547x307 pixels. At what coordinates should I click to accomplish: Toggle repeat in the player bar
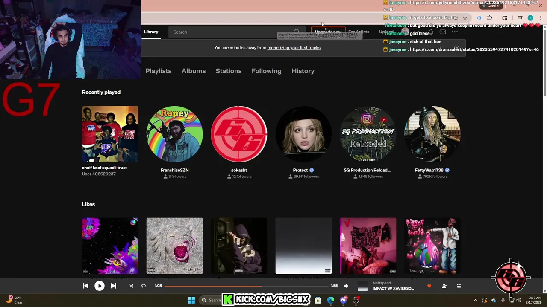point(144,286)
